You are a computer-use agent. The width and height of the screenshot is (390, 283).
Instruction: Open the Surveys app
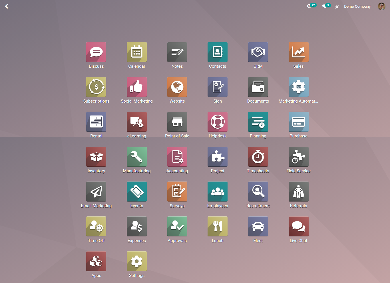click(177, 192)
